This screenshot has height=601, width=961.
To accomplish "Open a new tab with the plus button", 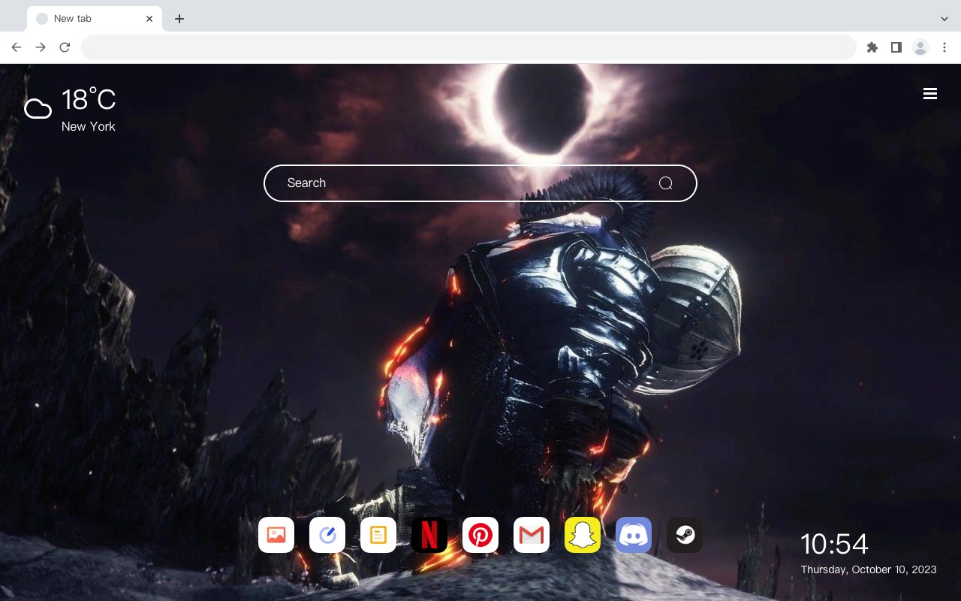I will (x=179, y=19).
